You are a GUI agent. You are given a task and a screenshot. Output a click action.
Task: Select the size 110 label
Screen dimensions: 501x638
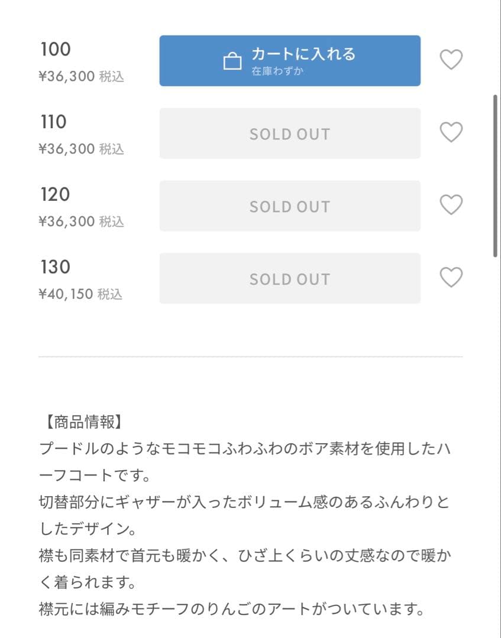click(54, 122)
